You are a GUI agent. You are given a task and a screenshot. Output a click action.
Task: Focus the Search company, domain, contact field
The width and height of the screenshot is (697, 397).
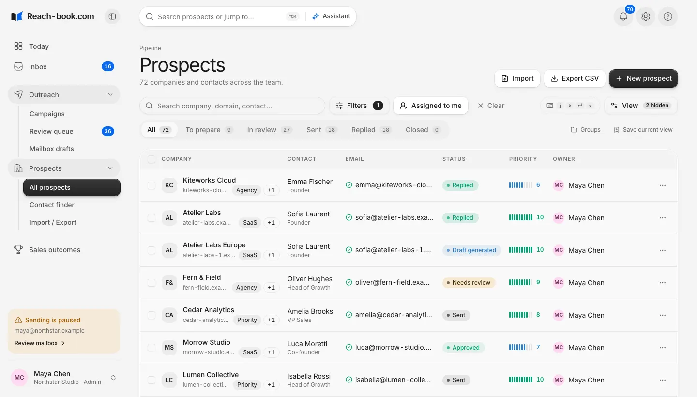coord(232,106)
